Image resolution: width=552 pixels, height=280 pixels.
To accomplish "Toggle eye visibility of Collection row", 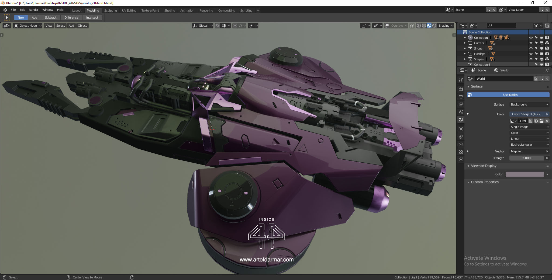I will coord(531,38).
